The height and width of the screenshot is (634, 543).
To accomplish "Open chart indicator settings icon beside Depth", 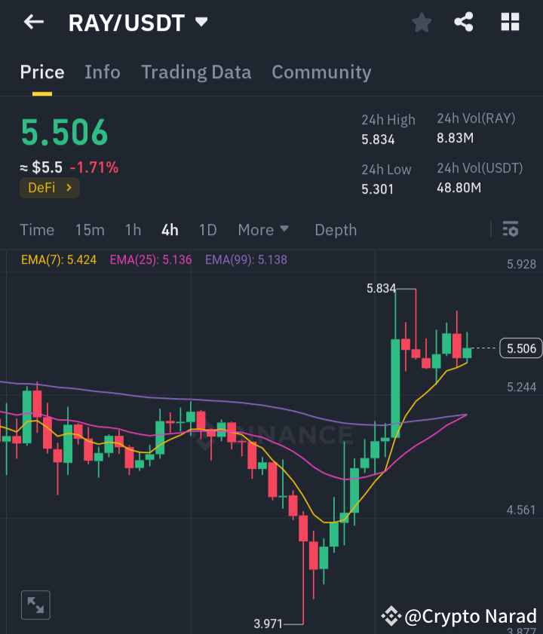I will click(511, 230).
